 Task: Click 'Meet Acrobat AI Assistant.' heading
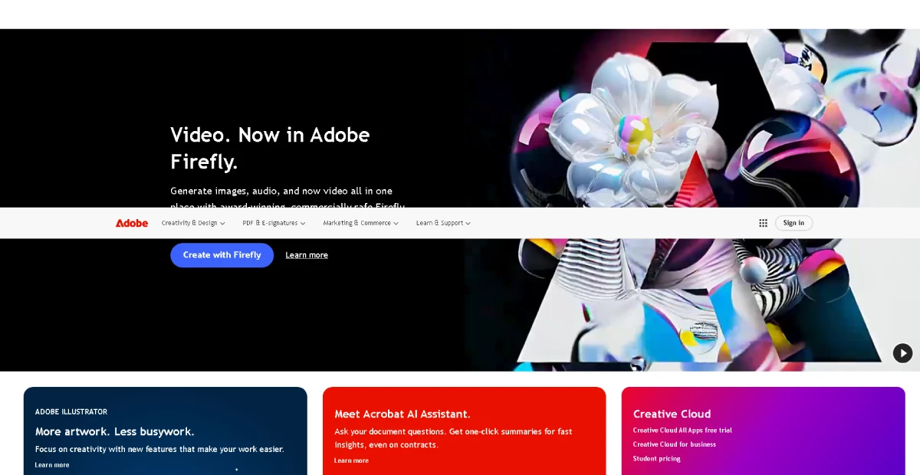click(402, 414)
